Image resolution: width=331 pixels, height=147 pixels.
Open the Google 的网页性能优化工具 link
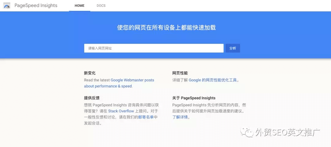(x=213, y=80)
